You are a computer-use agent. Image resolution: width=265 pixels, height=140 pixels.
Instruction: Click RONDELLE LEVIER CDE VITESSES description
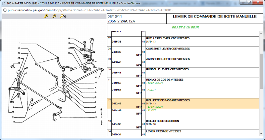[x=167, y=69]
